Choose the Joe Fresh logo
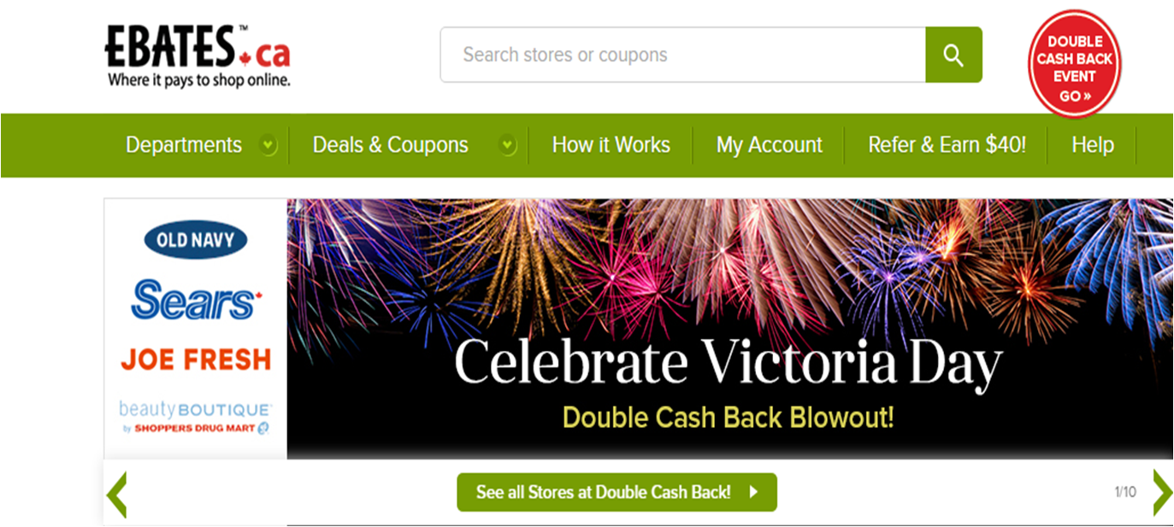This screenshot has width=1174, height=527. 196,359
